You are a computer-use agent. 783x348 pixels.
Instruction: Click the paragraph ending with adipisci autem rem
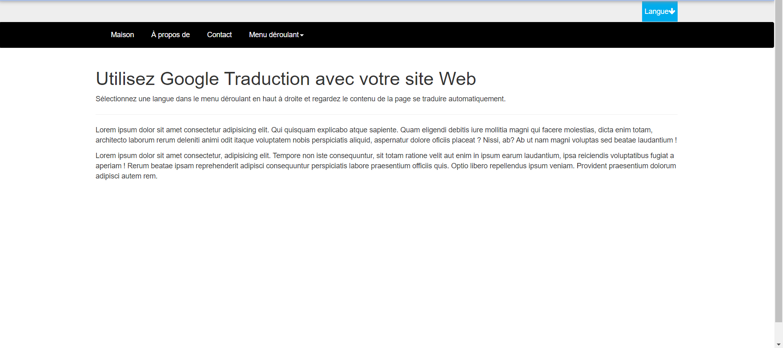(x=386, y=166)
